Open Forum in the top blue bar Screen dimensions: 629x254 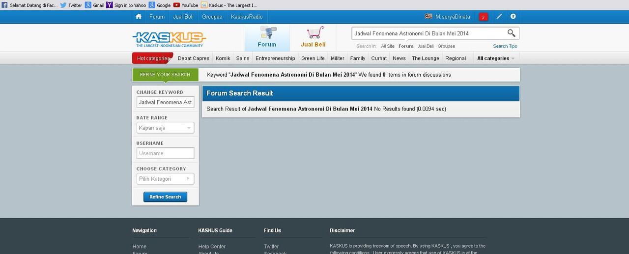157,17
